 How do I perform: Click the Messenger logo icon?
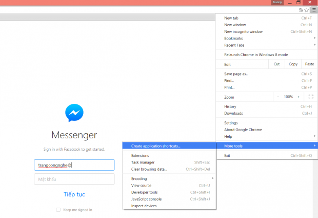(74, 113)
